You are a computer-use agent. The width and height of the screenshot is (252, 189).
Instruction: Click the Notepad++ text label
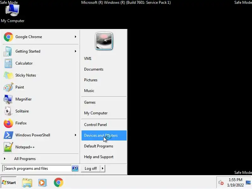(x=25, y=147)
